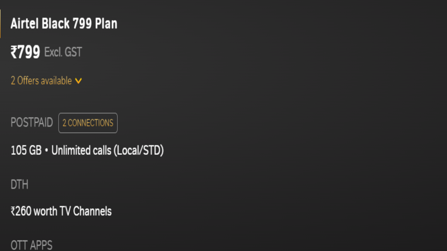Viewport: 447px width, 251px height.
Task: Click the Excl. GST note
Action: [x=63, y=52]
